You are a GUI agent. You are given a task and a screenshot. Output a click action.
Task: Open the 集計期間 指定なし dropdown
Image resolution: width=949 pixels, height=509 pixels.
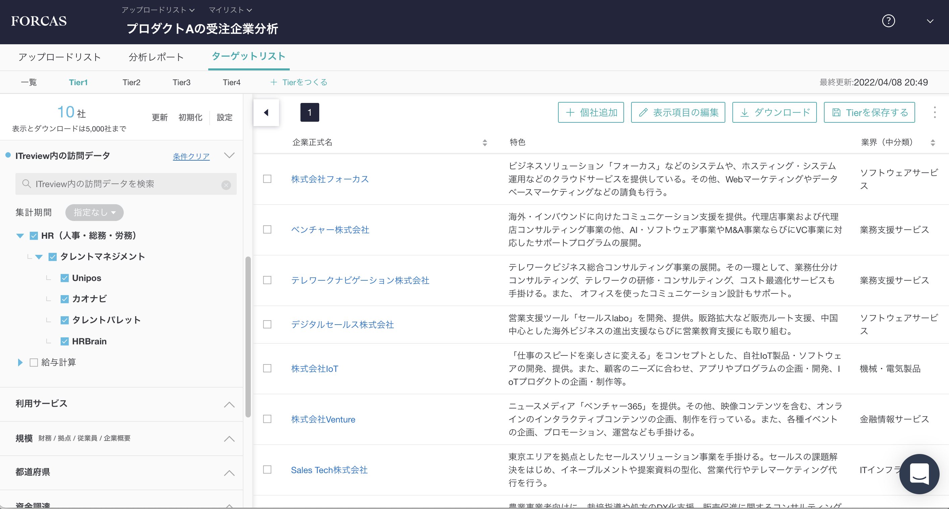click(x=94, y=213)
